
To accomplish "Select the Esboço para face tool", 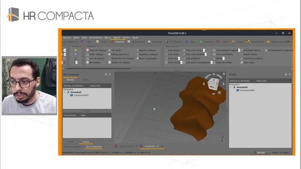I will coord(119,54).
